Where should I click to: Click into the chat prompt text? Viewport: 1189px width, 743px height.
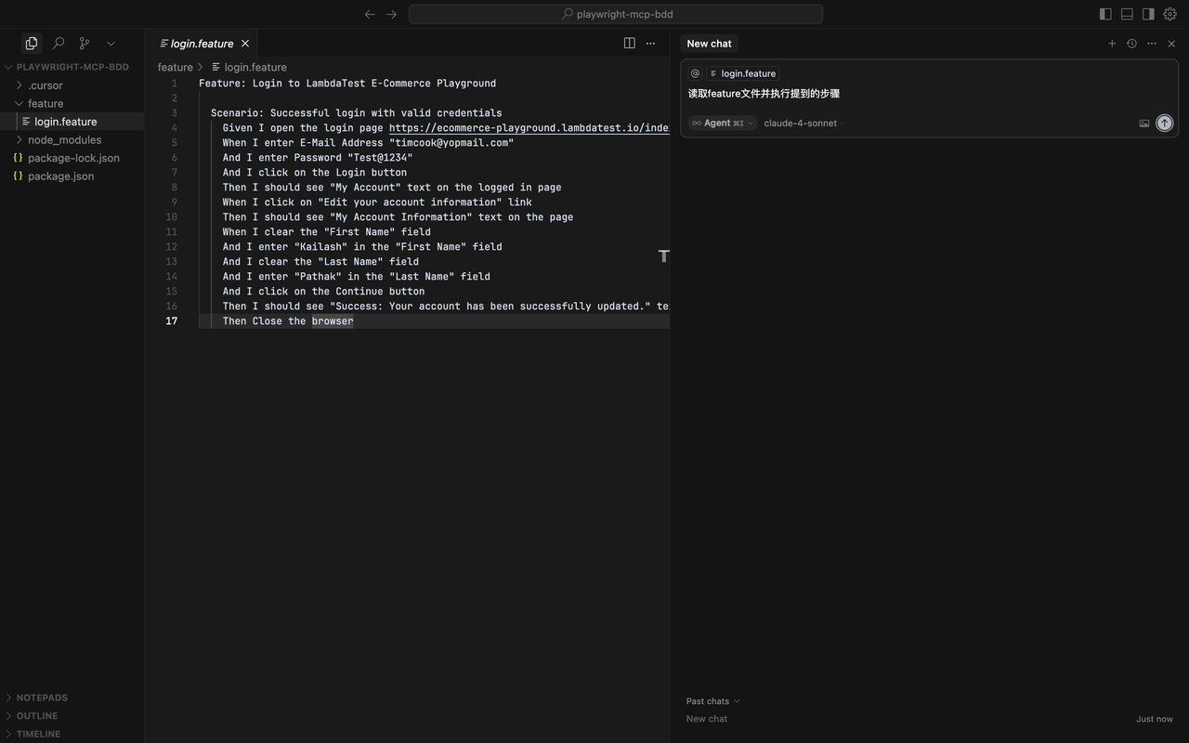pos(764,94)
